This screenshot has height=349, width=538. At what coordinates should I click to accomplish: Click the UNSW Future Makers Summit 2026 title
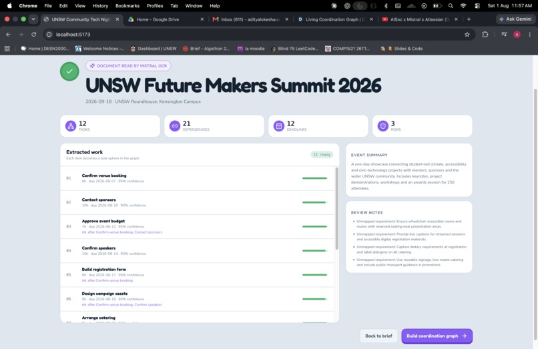[x=234, y=85]
